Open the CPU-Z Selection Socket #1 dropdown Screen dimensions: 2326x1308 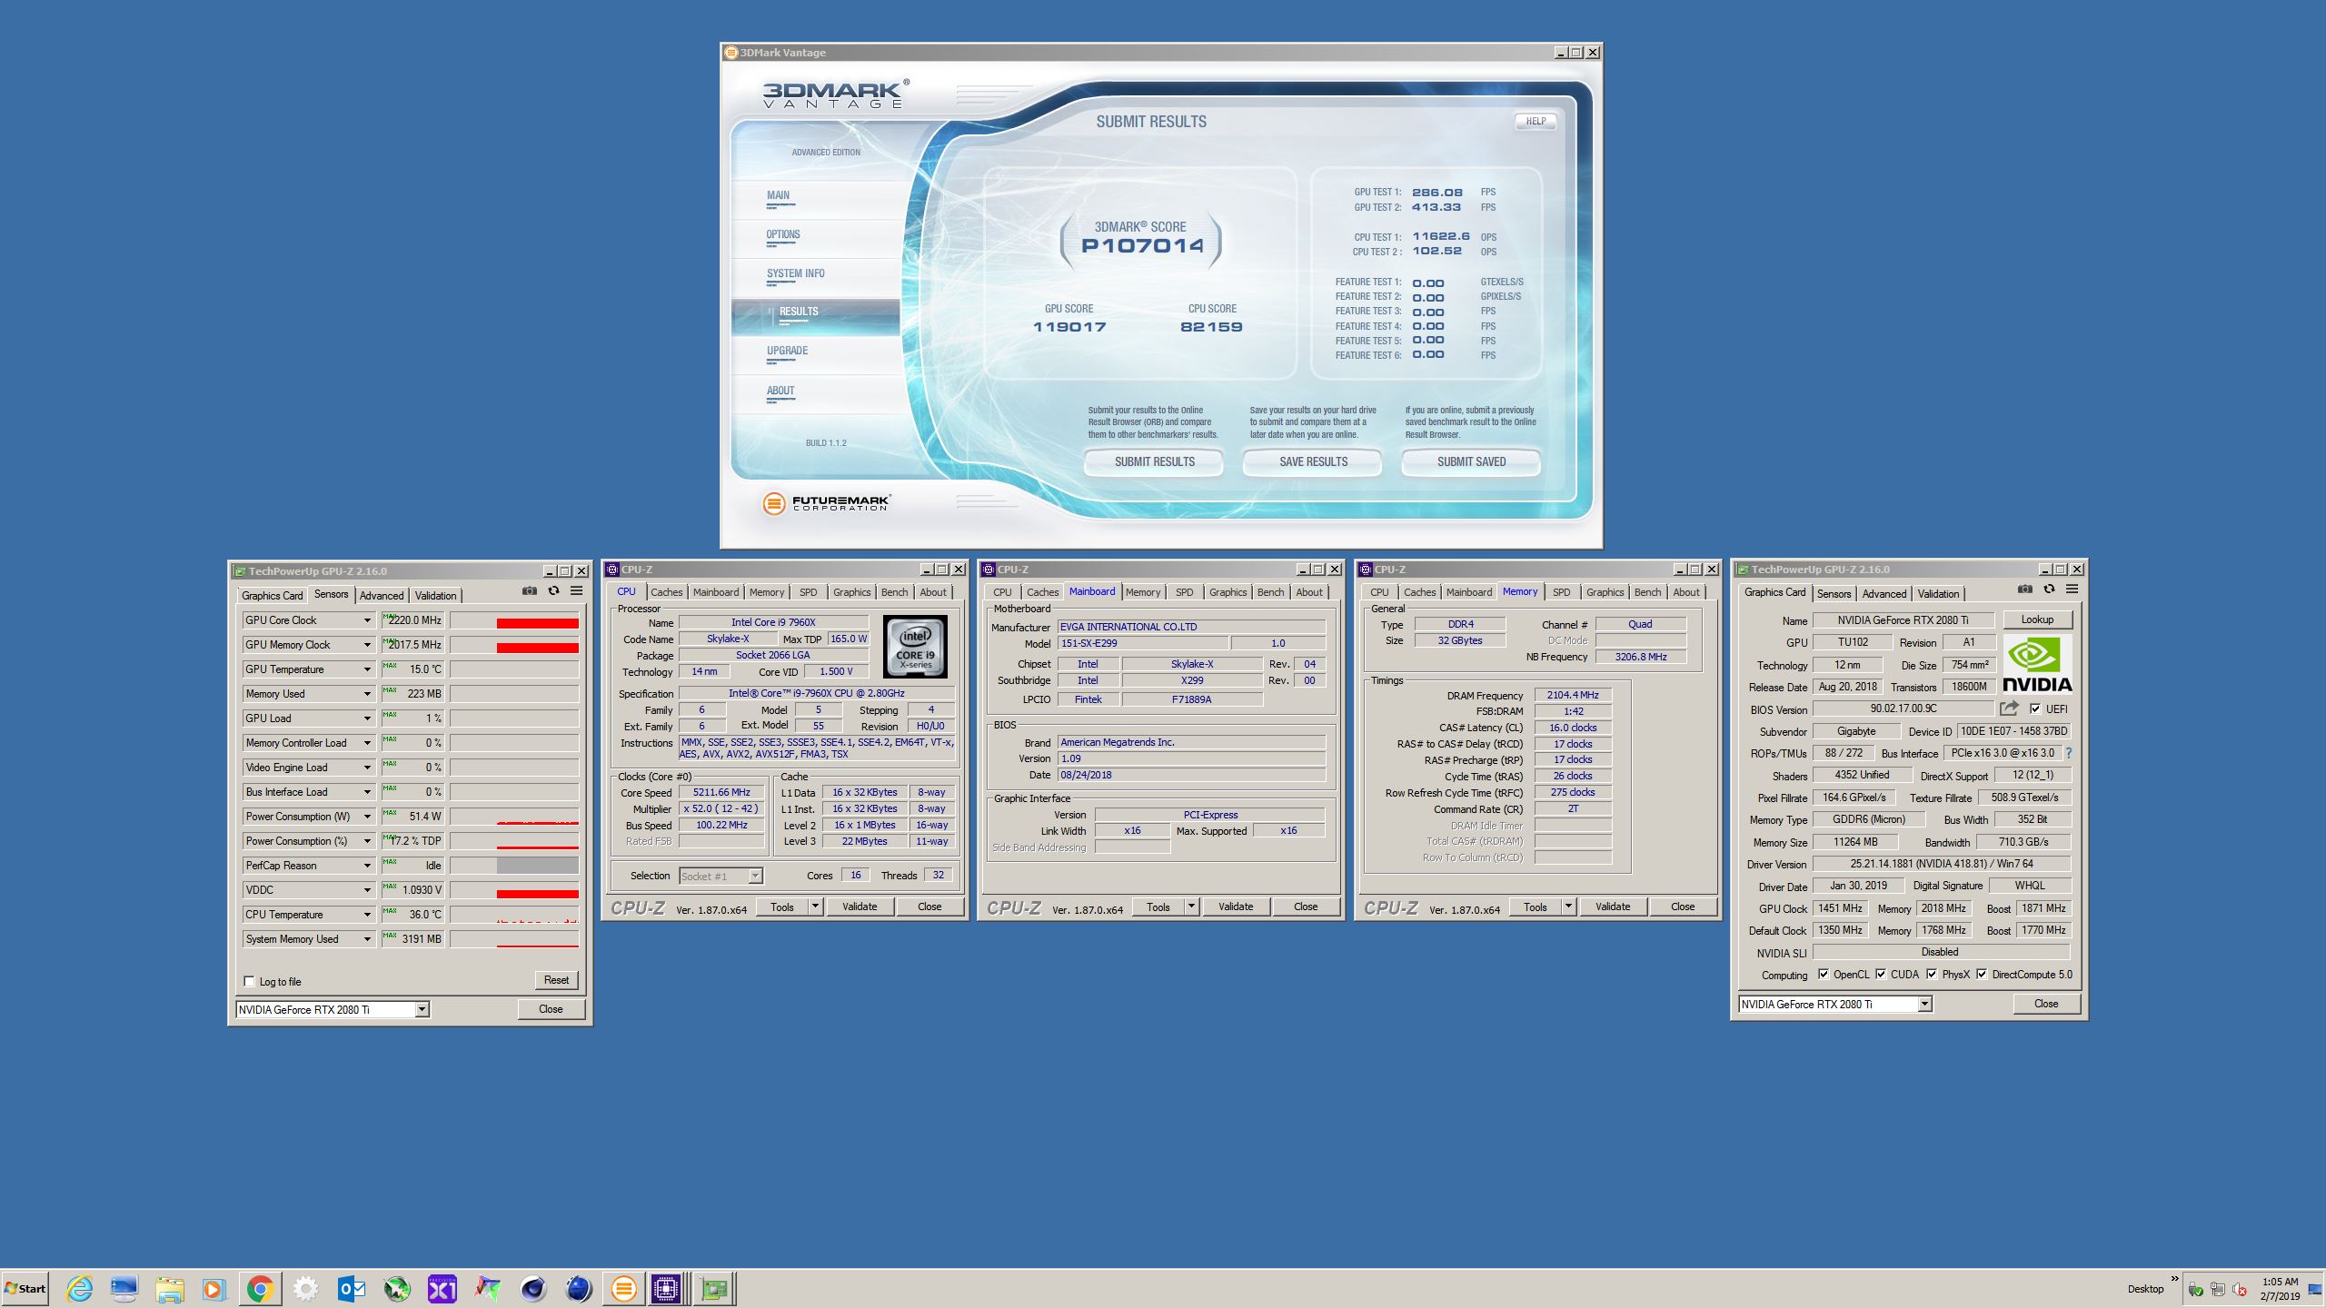[755, 876]
